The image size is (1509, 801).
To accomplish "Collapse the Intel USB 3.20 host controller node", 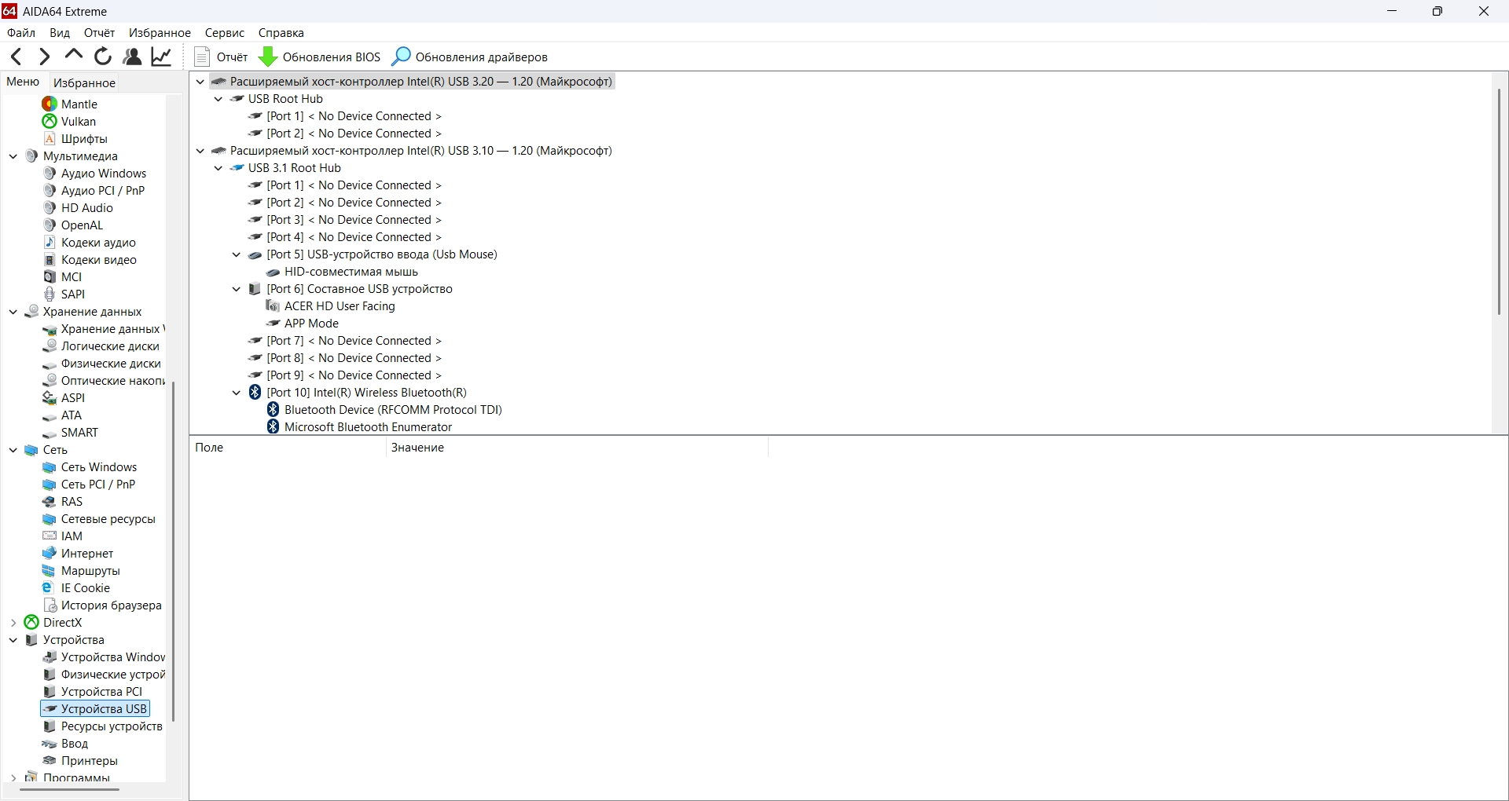I will click(200, 82).
